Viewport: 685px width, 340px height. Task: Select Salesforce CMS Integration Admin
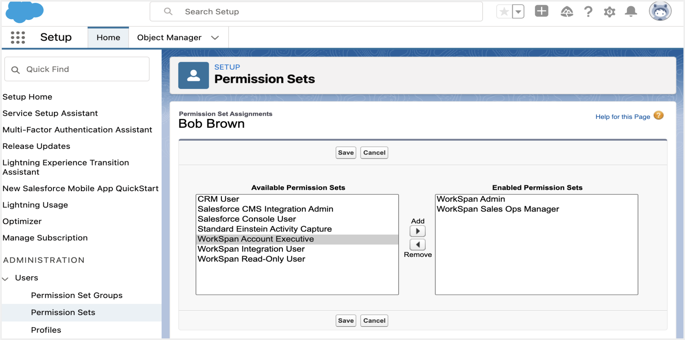297,209
